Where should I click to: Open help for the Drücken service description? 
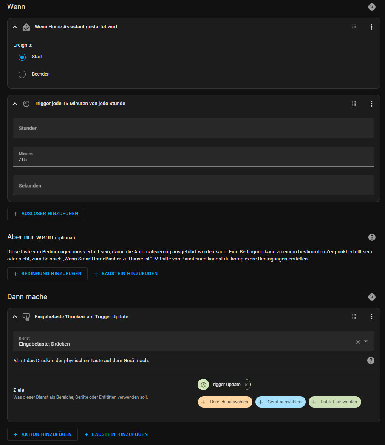[371, 360]
